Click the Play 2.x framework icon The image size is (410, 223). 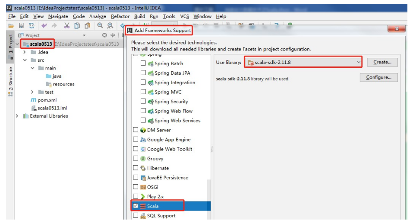click(143, 197)
